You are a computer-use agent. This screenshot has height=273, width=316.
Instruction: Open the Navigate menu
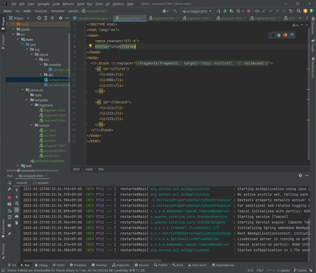(x=43, y=4)
